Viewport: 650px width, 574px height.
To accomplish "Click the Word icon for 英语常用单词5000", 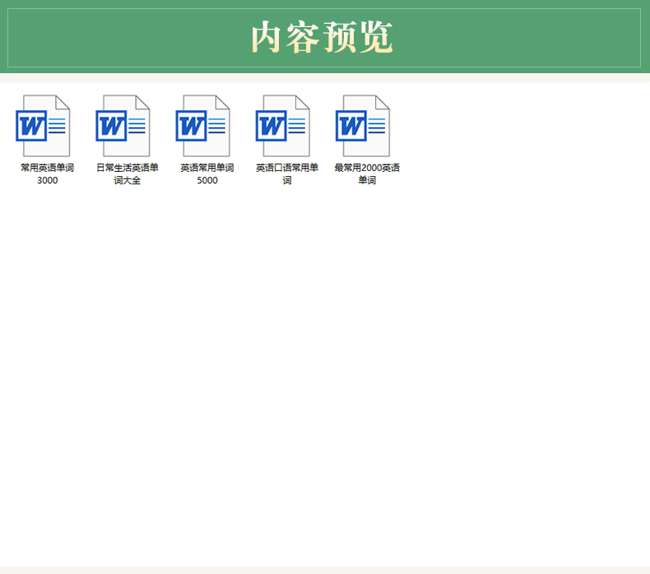I will [x=202, y=126].
